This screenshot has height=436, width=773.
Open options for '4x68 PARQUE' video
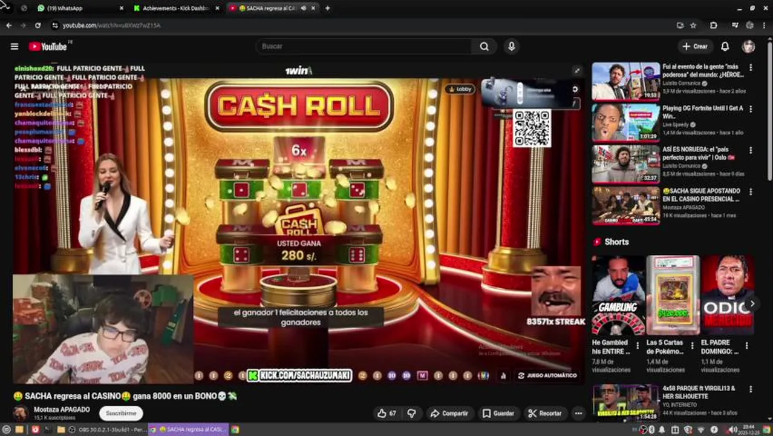pyautogui.click(x=751, y=389)
